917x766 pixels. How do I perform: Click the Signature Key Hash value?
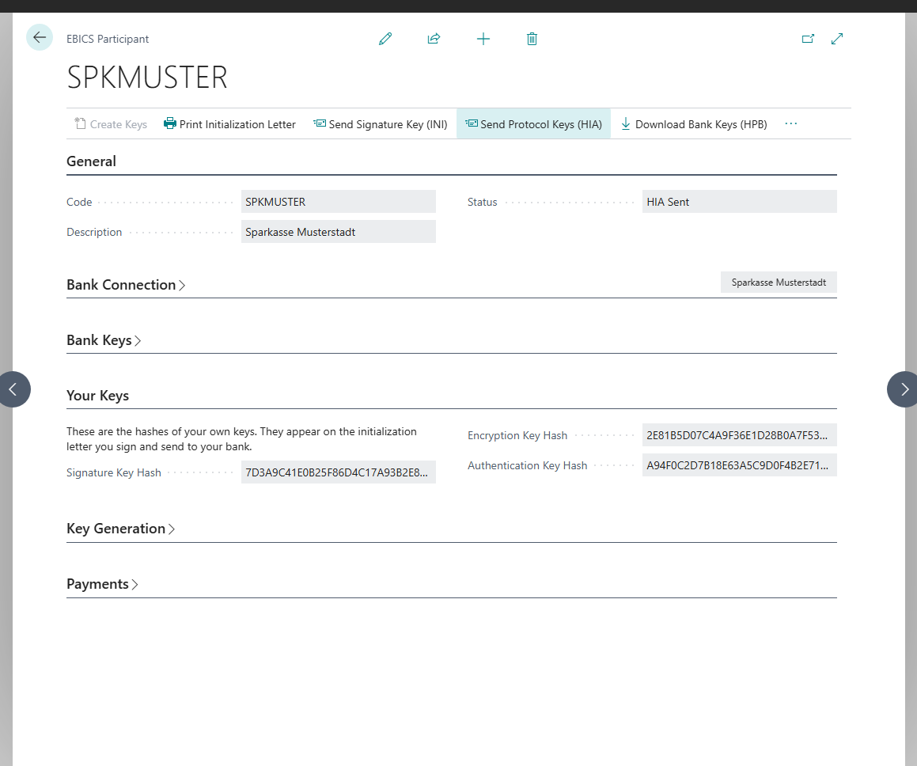[338, 472]
